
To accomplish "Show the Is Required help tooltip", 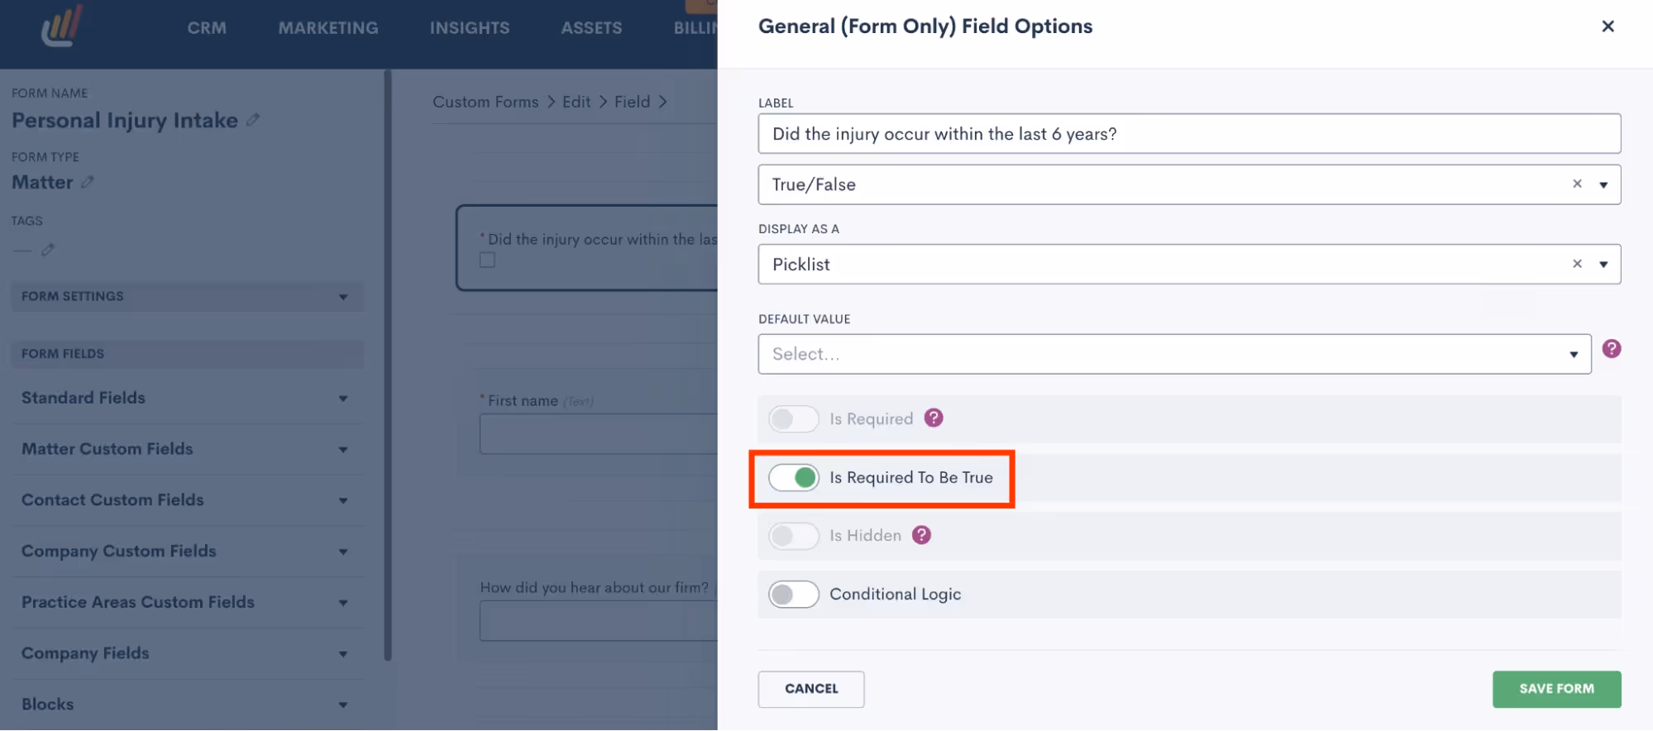I will (x=934, y=418).
